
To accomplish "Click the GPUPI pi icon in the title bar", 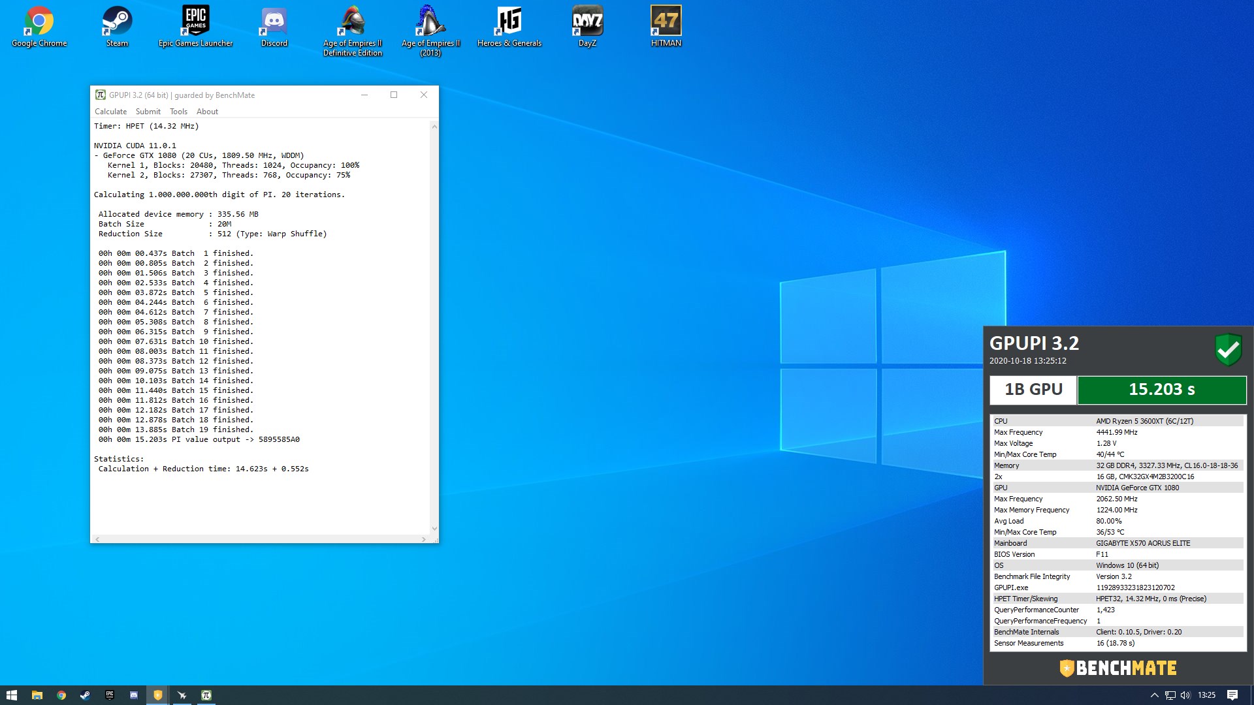I will point(100,95).
